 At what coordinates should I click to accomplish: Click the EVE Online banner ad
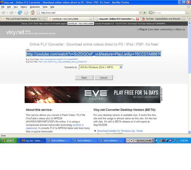[92, 95]
